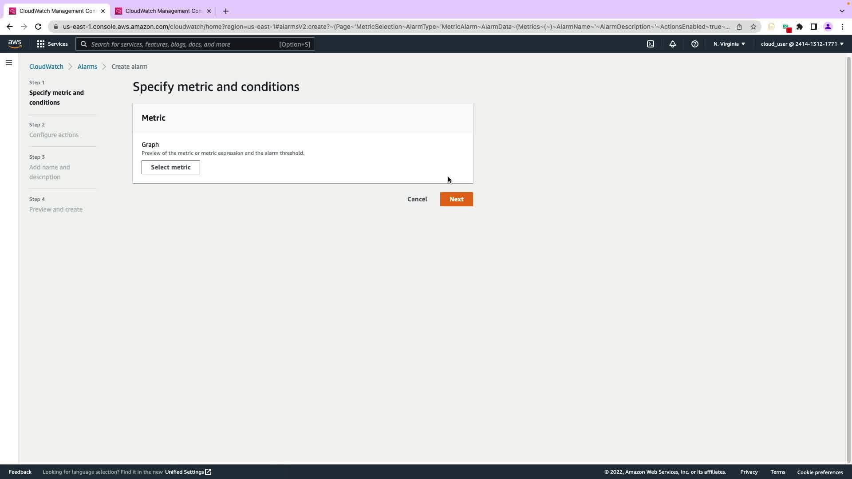Open the Services grid menu

point(52,44)
